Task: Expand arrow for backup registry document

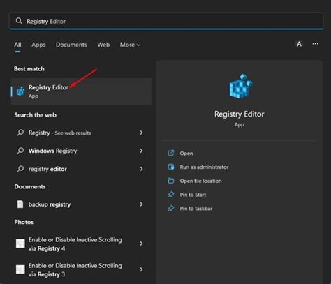Action: click(141, 204)
